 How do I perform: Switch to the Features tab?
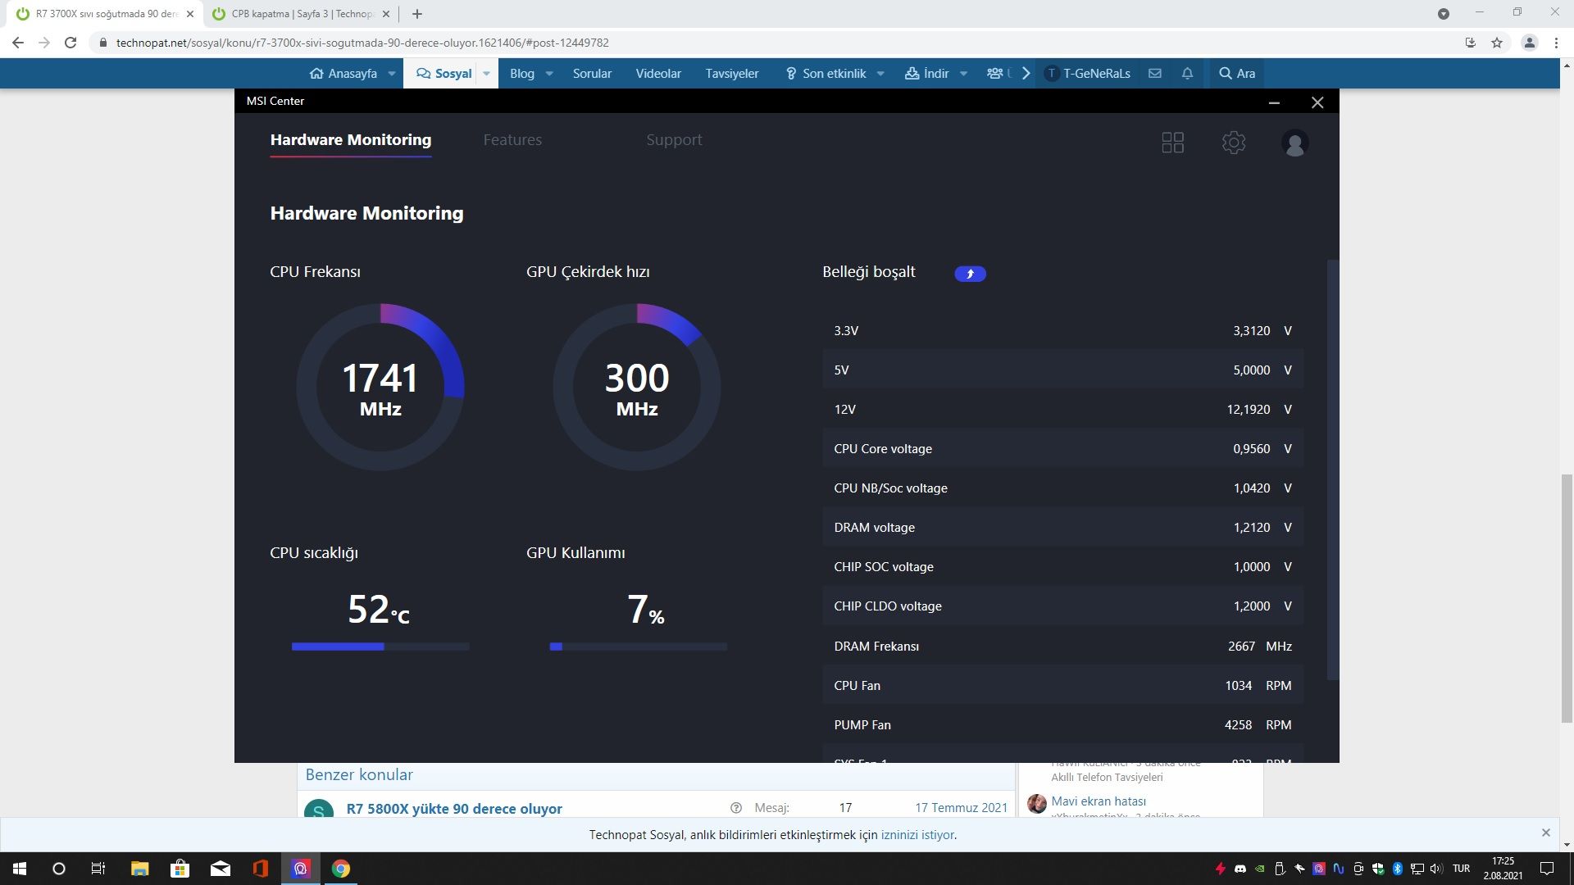pyautogui.click(x=512, y=140)
